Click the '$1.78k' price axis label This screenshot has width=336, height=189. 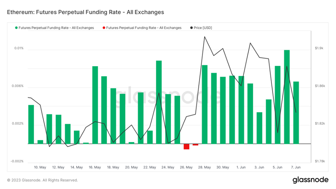tap(320, 161)
